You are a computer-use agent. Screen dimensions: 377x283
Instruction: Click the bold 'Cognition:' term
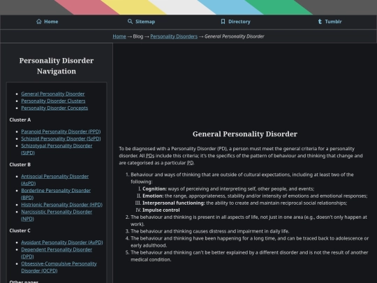[154, 189]
